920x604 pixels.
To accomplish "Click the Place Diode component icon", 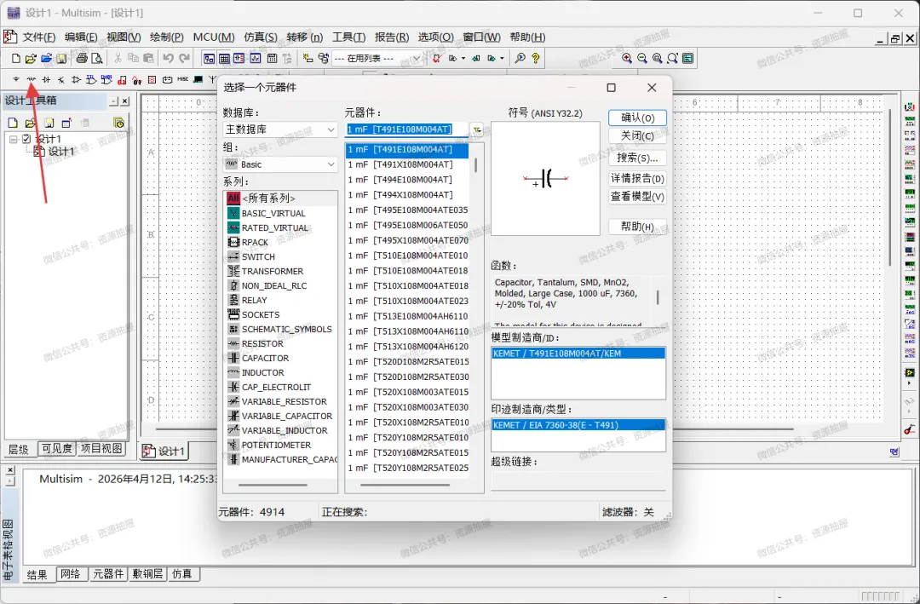I will 46,79.
